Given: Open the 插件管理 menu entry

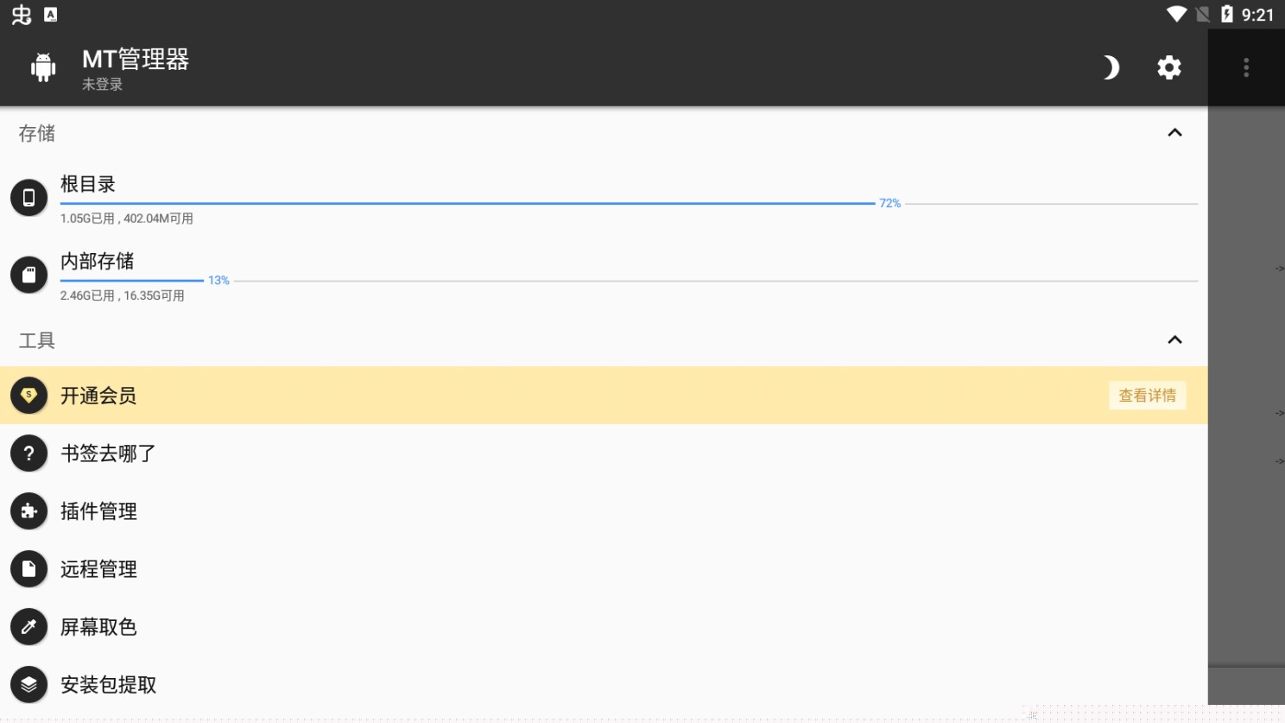Looking at the screenshot, I should click(99, 511).
